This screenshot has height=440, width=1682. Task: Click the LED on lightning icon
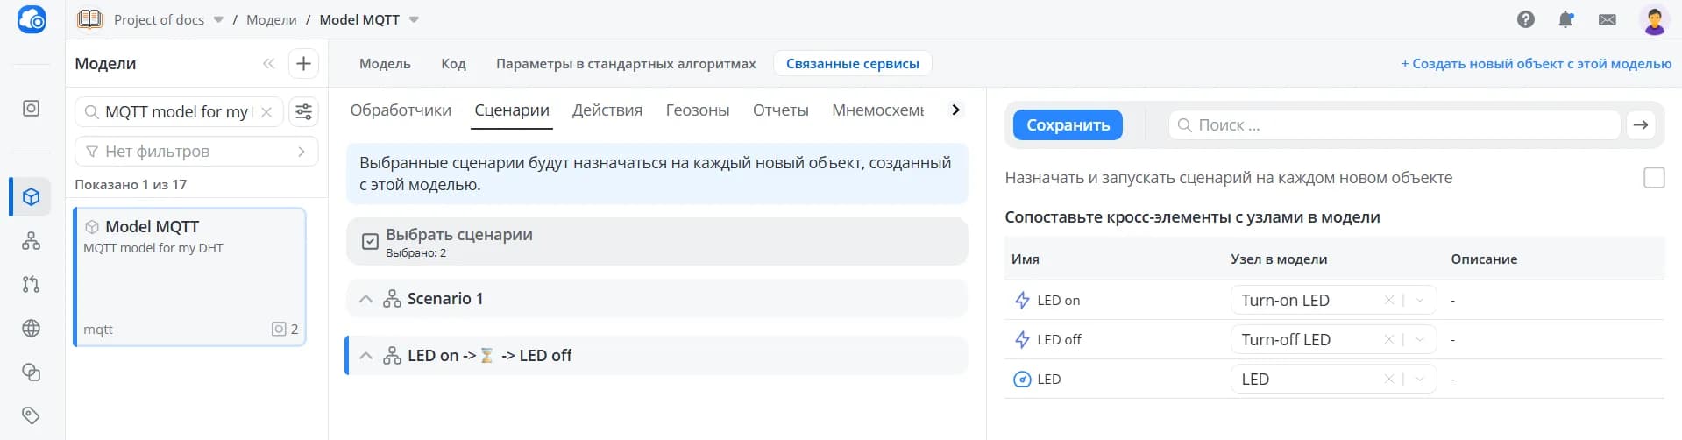pyautogui.click(x=1022, y=300)
